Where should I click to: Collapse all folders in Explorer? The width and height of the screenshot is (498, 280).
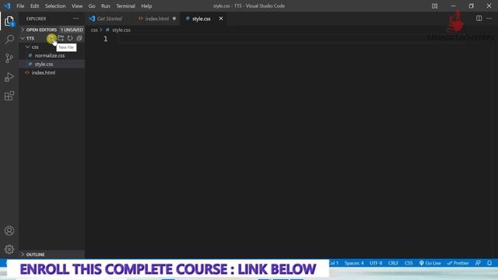point(79,38)
